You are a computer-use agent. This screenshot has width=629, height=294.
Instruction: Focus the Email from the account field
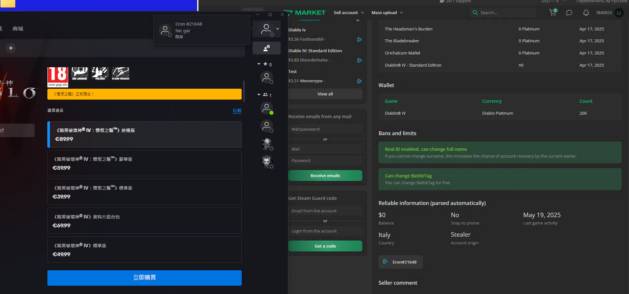coord(325,211)
